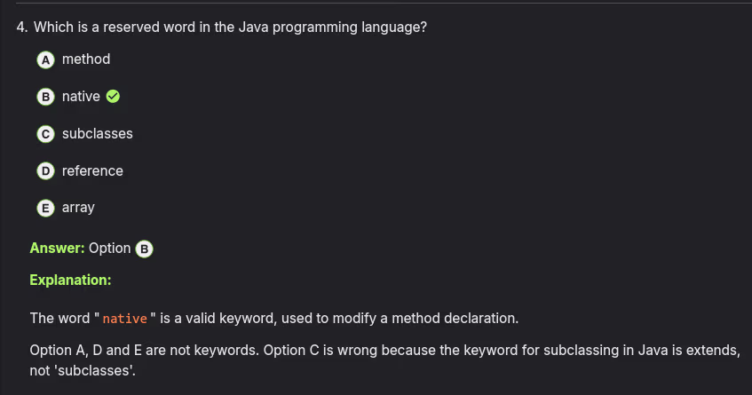Click the green "Explanation:" heading
This screenshot has height=395, width=752.
70,280
